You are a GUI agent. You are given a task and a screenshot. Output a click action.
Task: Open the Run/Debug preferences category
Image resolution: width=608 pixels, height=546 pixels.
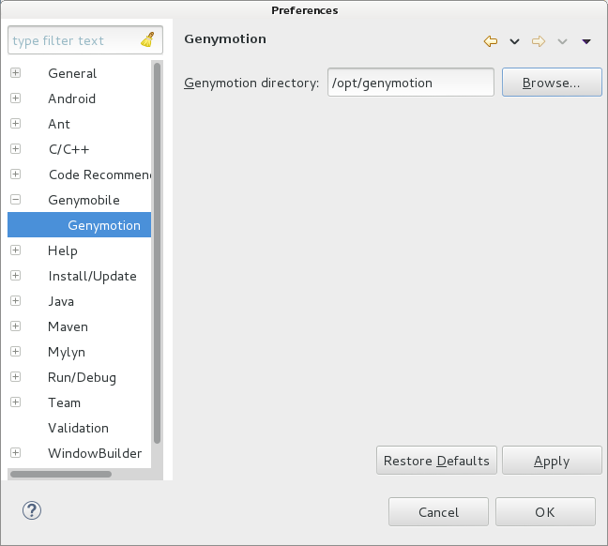click(82, 377)
